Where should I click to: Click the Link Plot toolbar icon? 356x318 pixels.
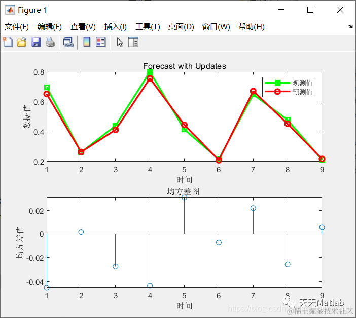[68, 43]
